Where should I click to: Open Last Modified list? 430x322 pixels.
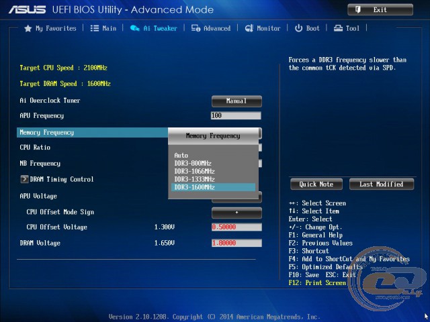point(382,184)
